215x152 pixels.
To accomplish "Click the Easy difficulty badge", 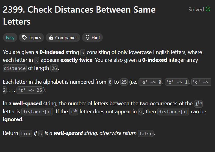I will click(x=10, y=37).
